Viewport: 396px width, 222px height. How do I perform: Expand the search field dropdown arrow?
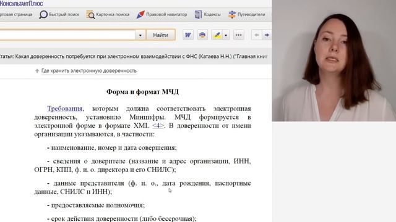click(140, 35)
